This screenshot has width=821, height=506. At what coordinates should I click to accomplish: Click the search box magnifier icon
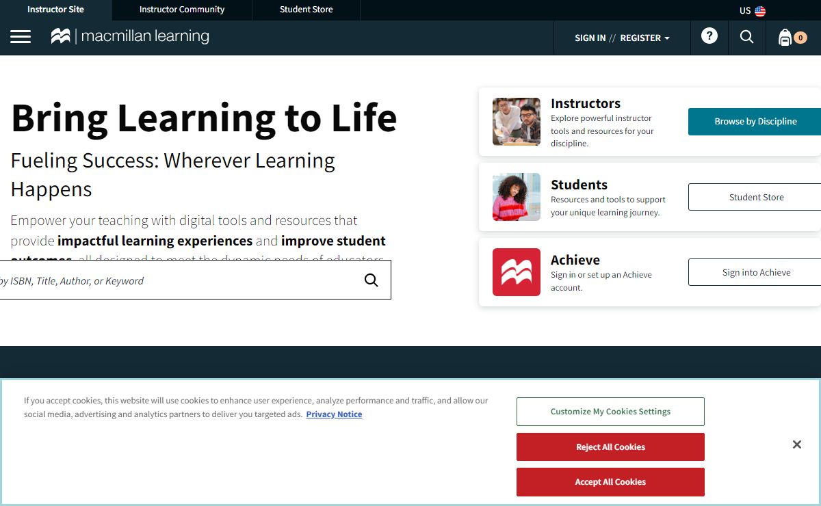tap(372, 280)
